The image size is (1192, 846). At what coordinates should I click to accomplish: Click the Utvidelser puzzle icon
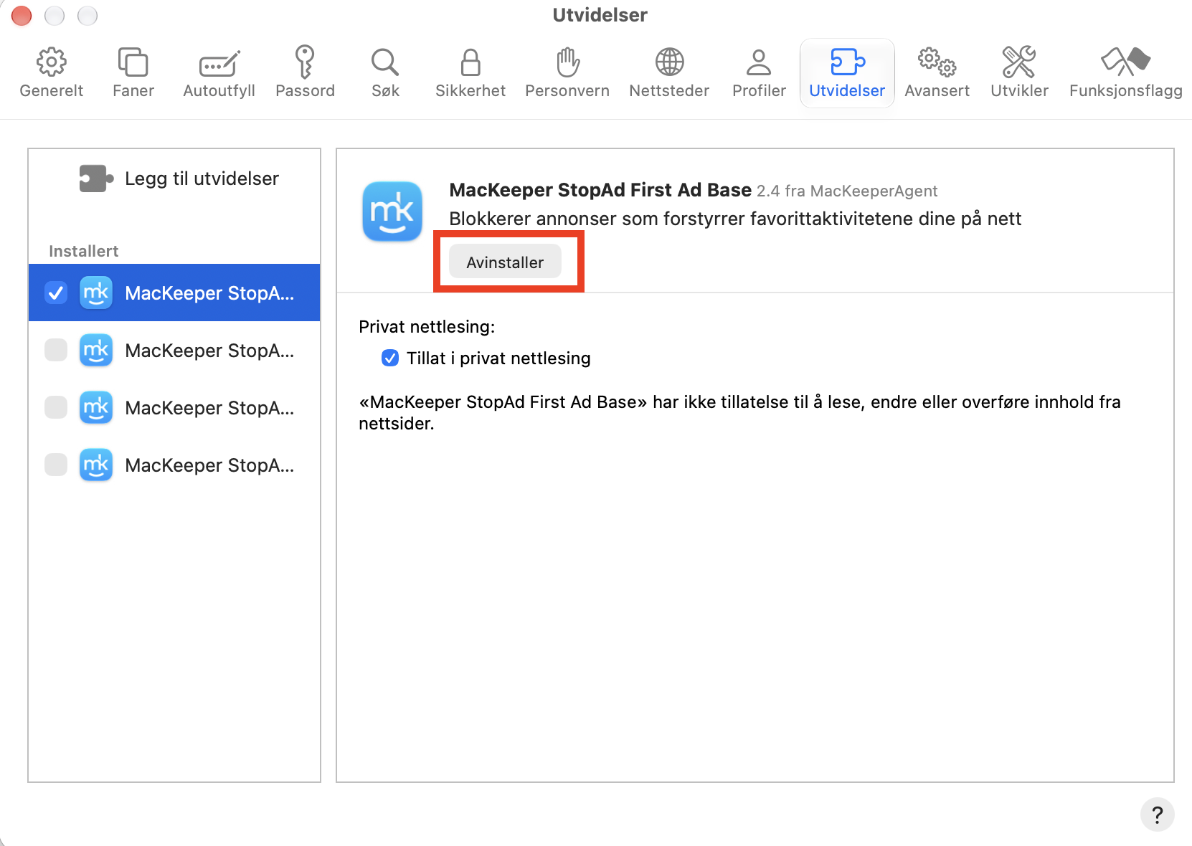[848, 62]
